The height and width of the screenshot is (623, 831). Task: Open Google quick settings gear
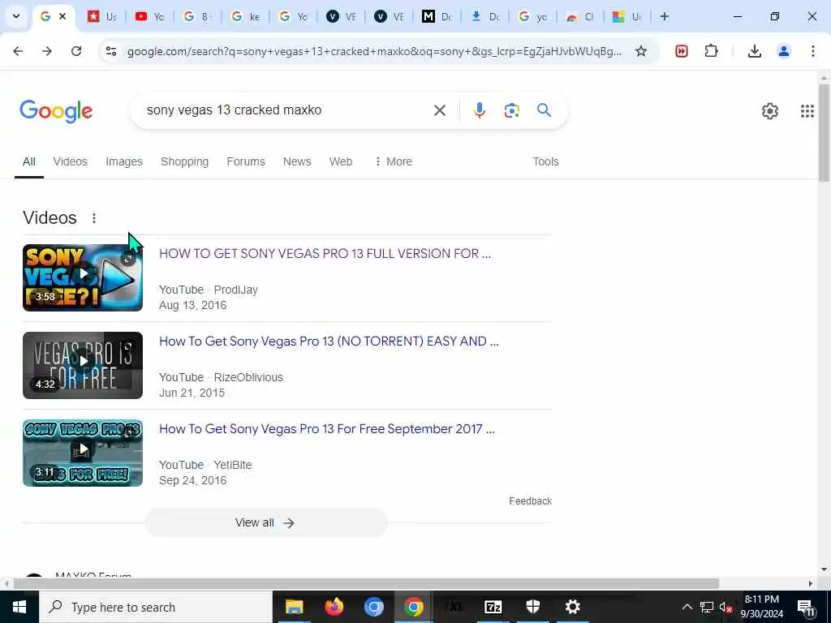tap(769, 110)
